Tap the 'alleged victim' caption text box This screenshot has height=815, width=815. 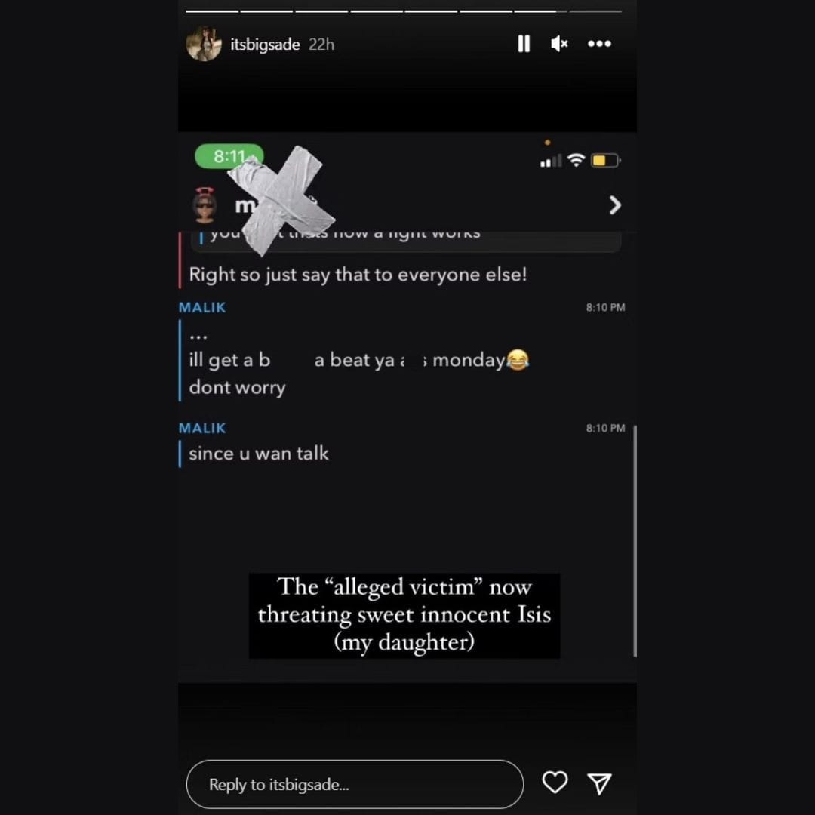pyautogui.click(x=404, y=616)
